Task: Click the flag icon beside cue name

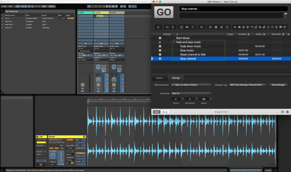Action: (x=286, y=14)
